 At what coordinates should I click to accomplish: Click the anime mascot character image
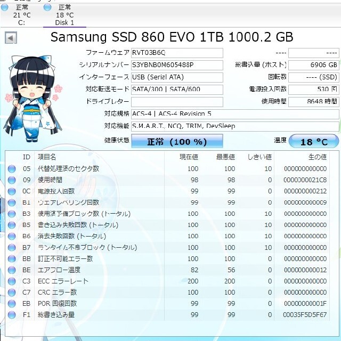coord(34,98)
